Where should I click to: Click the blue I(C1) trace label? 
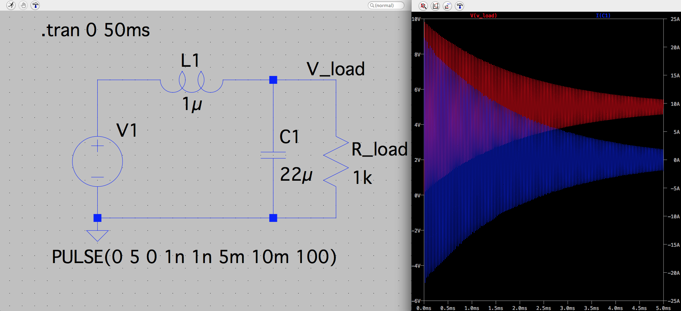point(603,16)
